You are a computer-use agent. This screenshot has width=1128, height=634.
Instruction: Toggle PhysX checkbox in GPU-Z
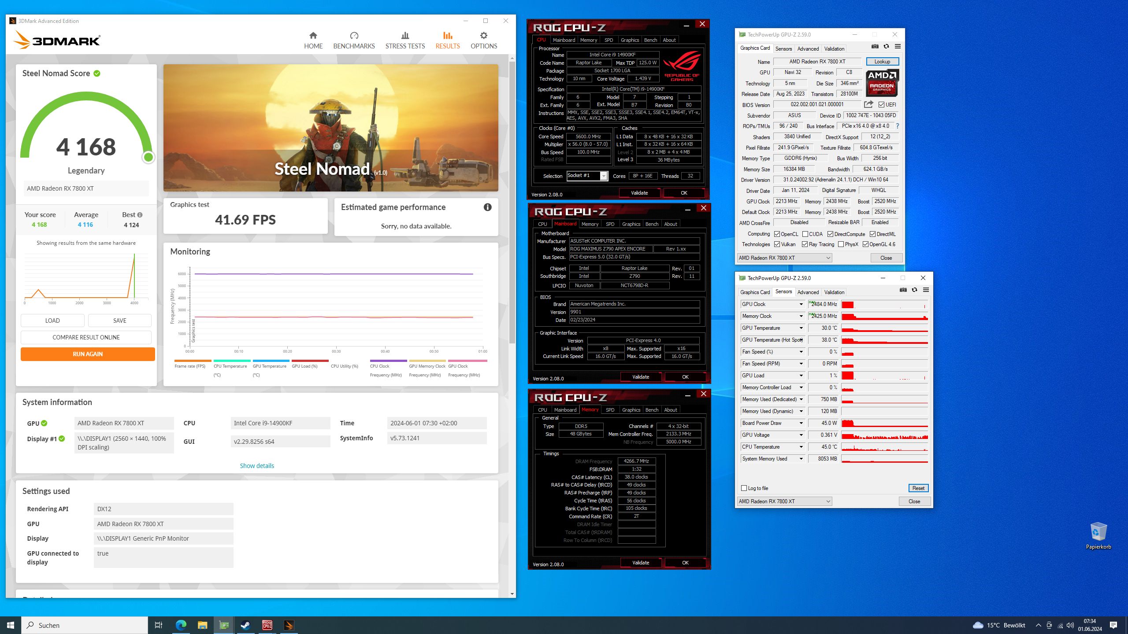click(x=841, y=244)
